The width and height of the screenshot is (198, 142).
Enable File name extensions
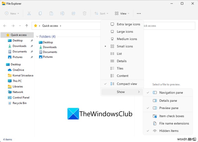click(168, 123)
